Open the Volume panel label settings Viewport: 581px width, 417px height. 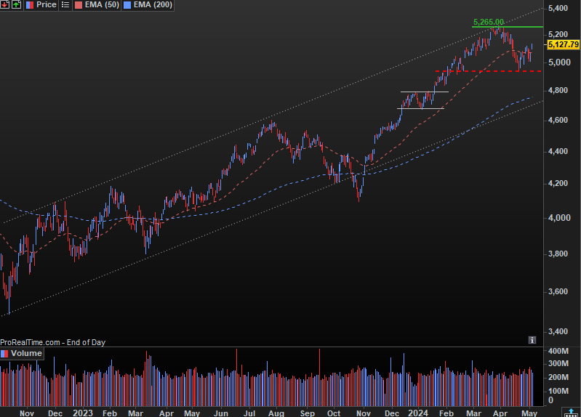tap(22, 353)
